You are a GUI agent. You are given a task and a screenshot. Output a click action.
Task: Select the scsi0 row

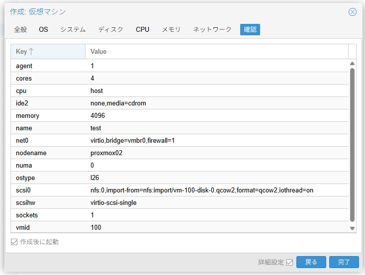pyautogui.click(x=179, y=190)
